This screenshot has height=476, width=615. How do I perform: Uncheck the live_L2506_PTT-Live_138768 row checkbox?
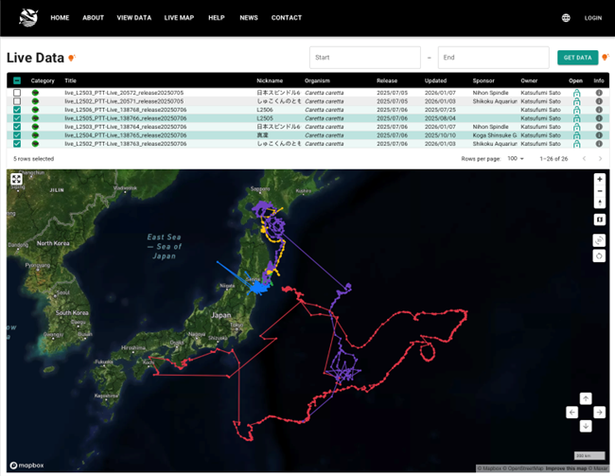point(17,110)
